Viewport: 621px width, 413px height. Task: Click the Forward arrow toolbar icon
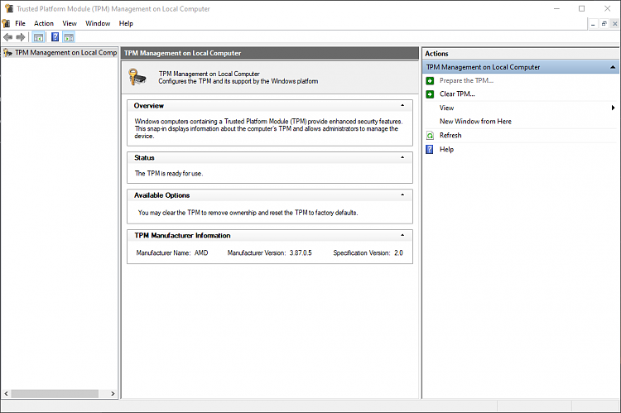[21, 37]
